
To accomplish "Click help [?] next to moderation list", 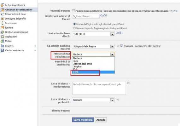I will click(x=129, y=83).
